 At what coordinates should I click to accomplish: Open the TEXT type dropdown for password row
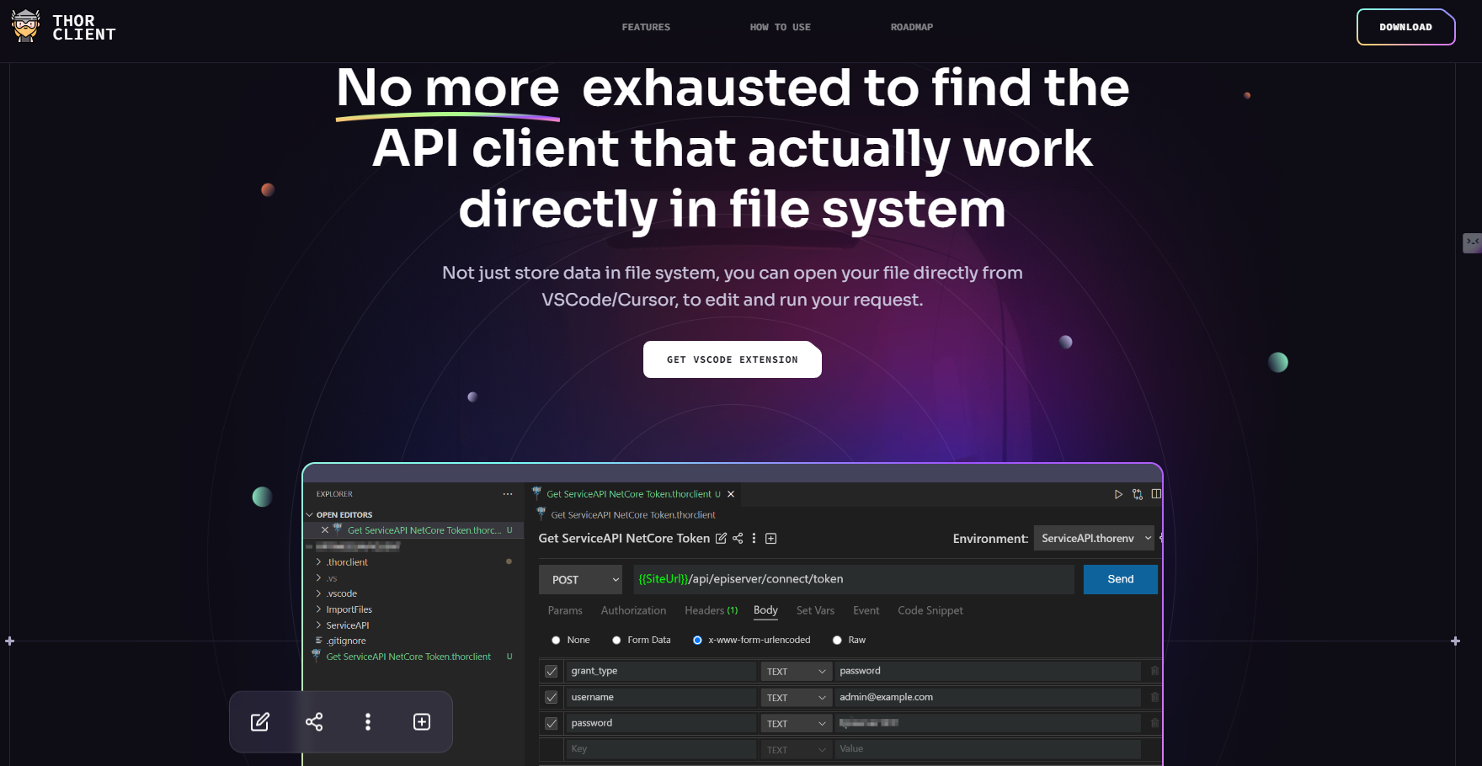(x=797, y=724)
